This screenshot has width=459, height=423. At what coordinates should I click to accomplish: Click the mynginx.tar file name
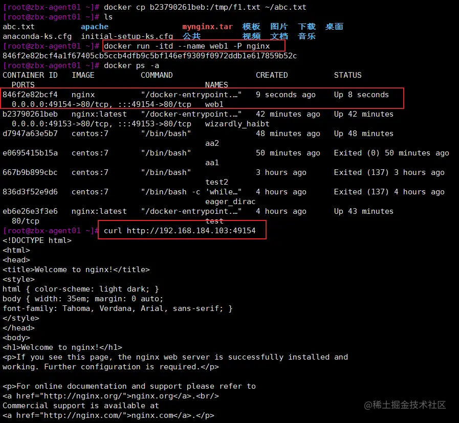tap(208, 27)
